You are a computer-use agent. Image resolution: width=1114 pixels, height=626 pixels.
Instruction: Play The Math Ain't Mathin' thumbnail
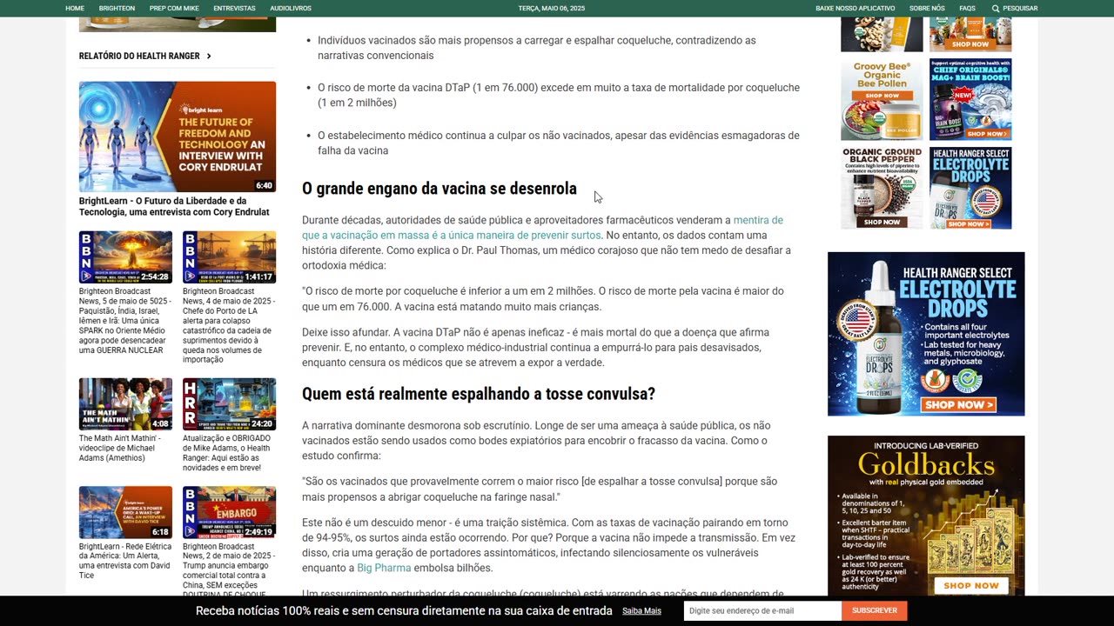[125, 404]
